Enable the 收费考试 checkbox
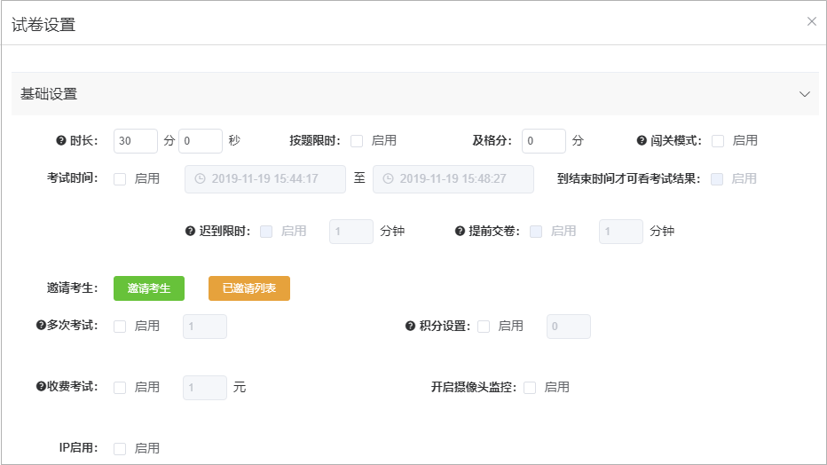 [120, 388]
